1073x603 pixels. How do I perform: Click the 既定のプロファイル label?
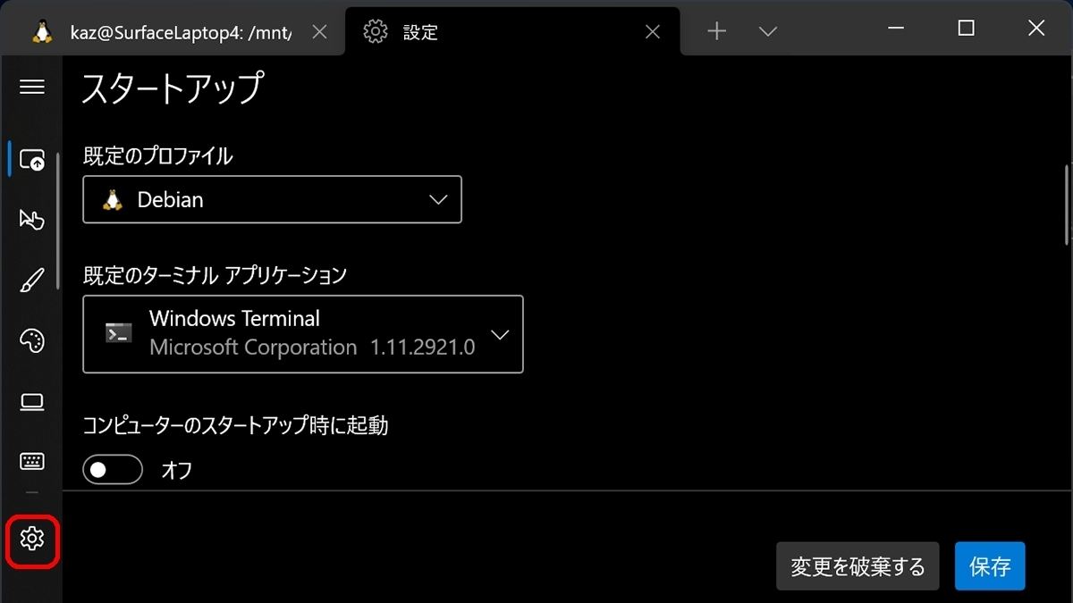coord(157,156)
